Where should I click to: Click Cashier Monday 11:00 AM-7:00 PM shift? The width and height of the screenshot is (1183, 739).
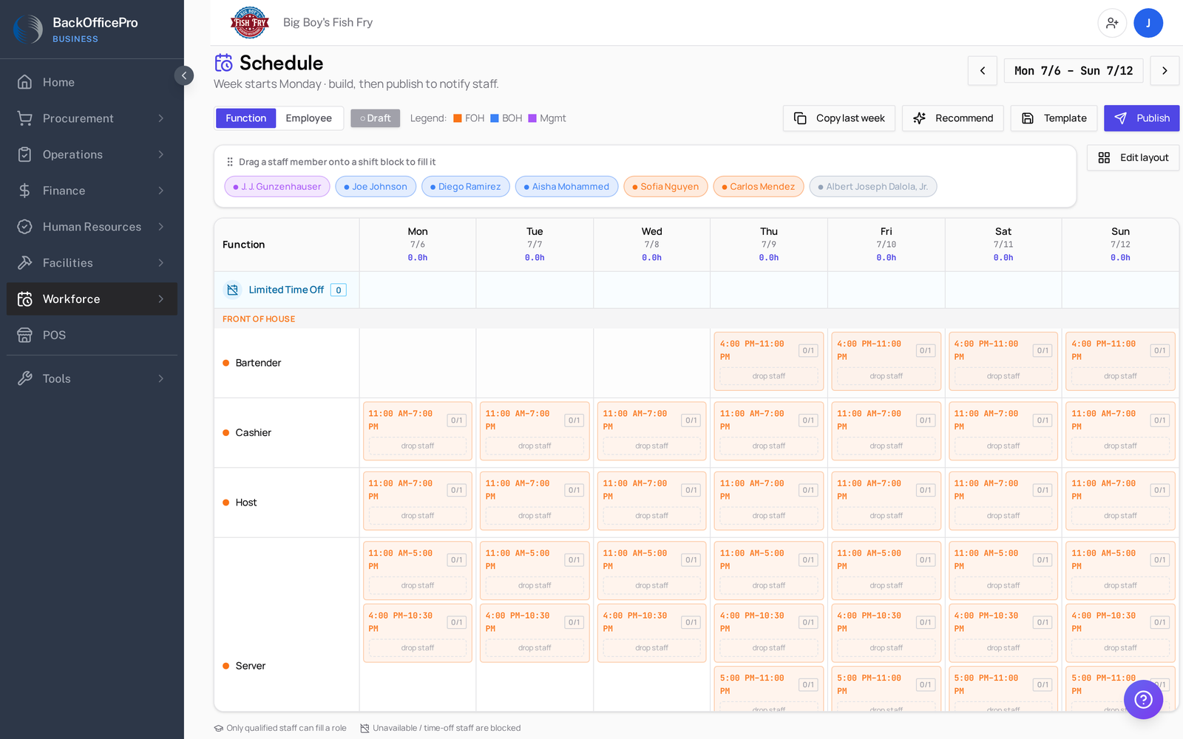[x=418, y=431]
